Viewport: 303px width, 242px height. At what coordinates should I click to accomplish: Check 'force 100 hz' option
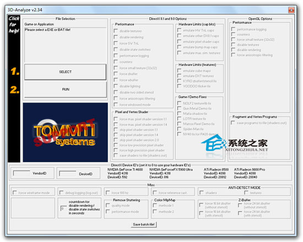point(108,193)
